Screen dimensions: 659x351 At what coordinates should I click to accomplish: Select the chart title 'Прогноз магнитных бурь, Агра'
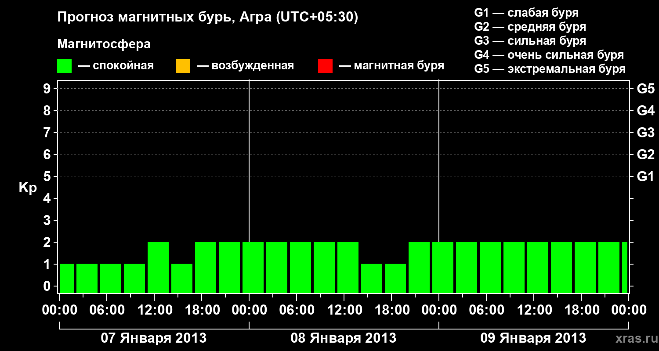click(164, 18)
